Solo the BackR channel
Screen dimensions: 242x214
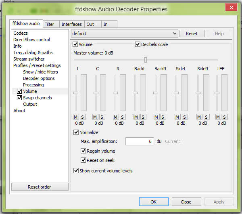click(161, 117)
